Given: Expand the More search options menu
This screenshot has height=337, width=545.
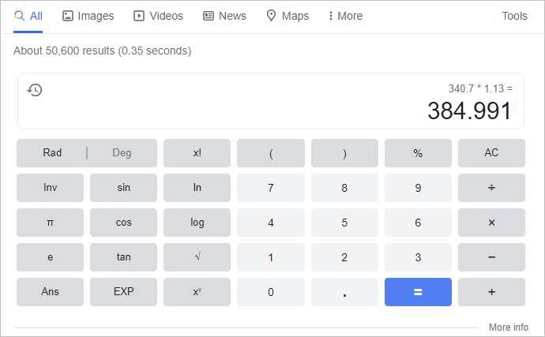Looking at the screenshot, I should [x=344, y=16].
